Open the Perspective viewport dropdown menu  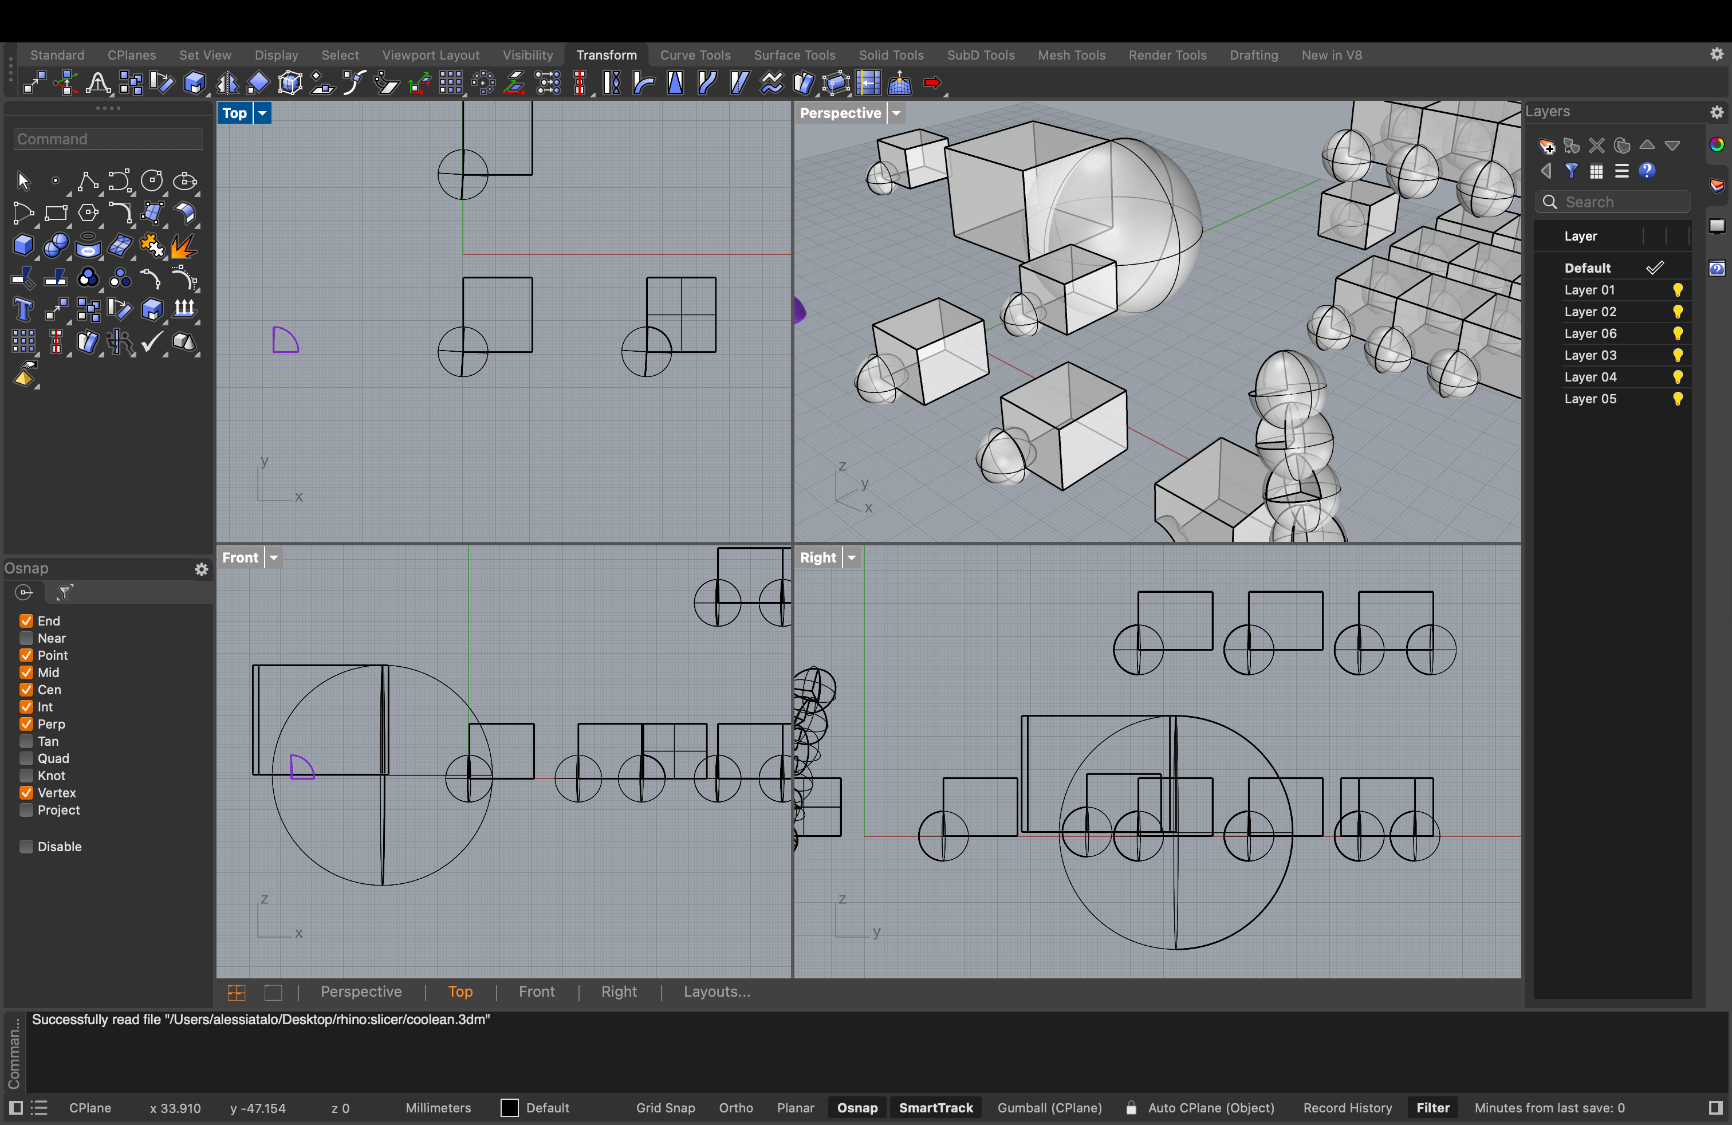(x=896, y=113)
